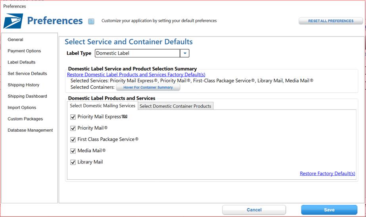Select Set Service Defaults in sidebar
The height and width of the screenshot is (217, 366).
pos(27,73)
